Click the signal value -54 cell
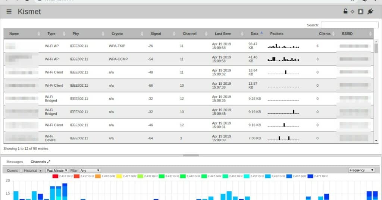382x200 pixels. [x=150, y=59]
